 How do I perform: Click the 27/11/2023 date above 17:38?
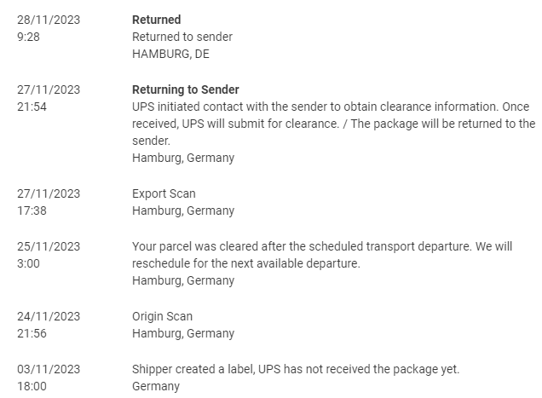coord(49,193)
